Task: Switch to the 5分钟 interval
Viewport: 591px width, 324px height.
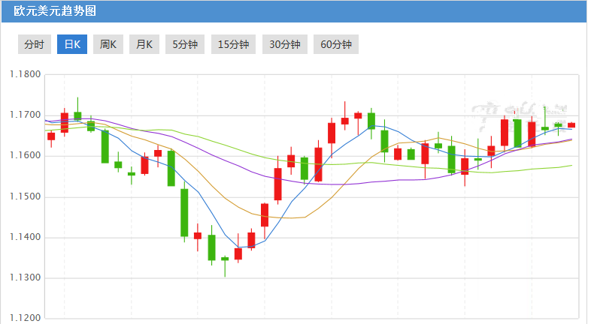Action: pos(185,44)
